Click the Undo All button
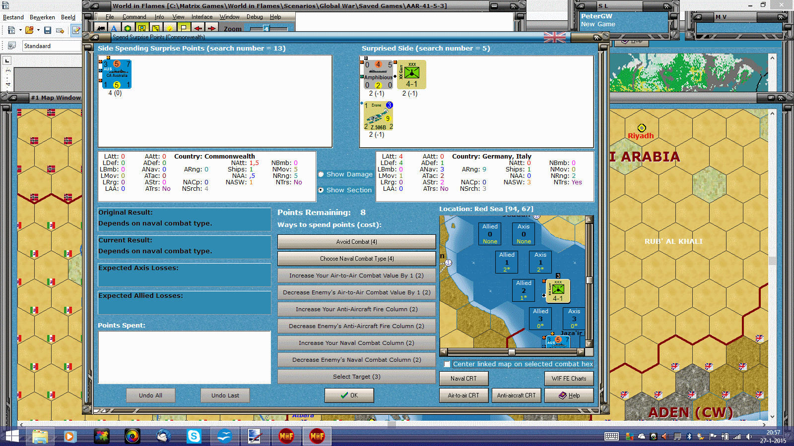Viewport: 794px width, 446px height. 150,395
